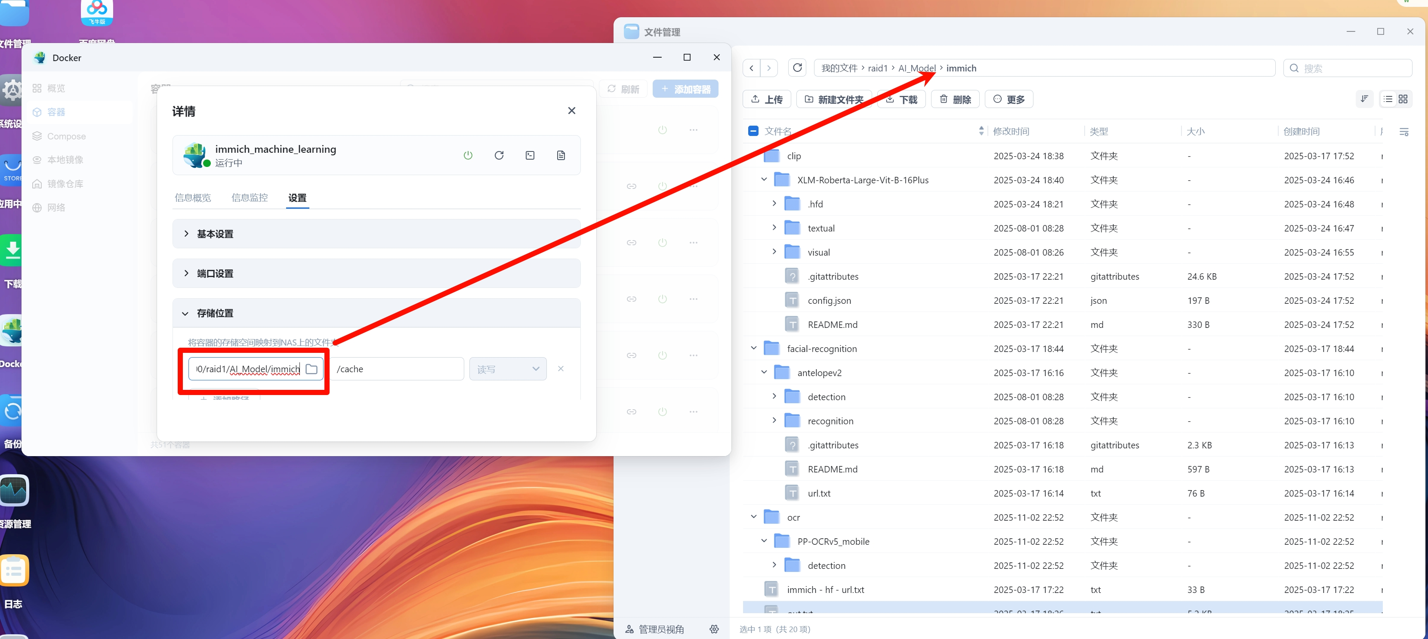
Task: Switch to grid view in file manager
Action: [1403, 99]
